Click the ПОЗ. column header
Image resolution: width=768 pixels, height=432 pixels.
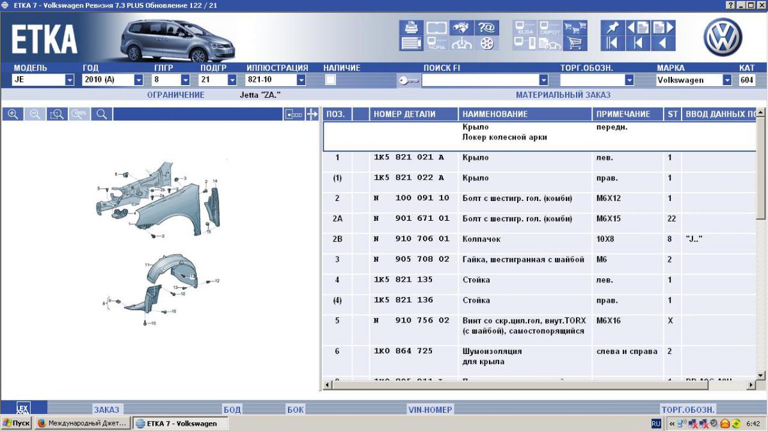337,114
